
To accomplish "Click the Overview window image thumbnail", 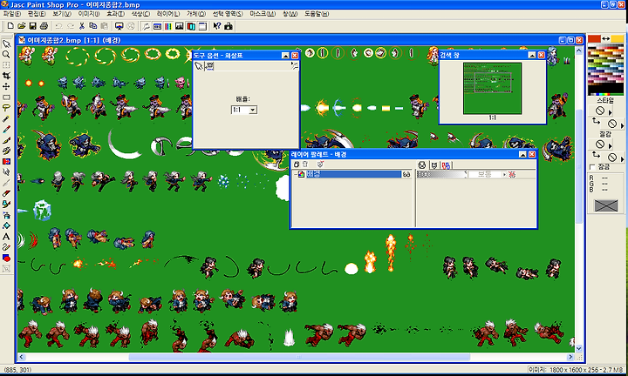I will [x=492, y=88].
